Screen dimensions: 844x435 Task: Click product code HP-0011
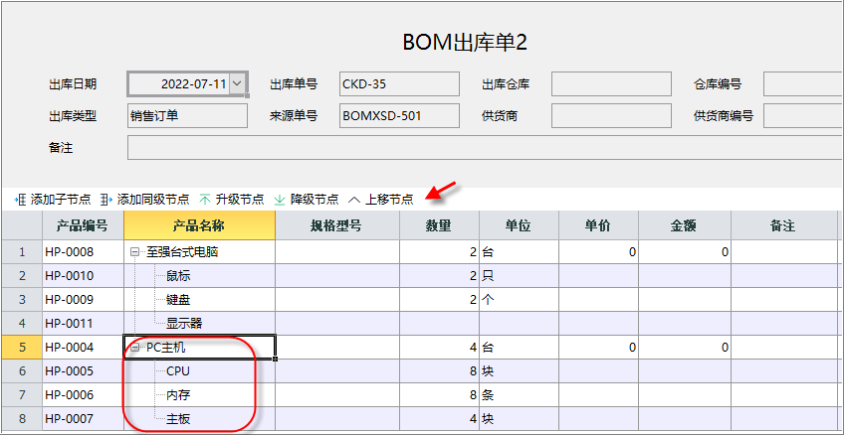[x=70, y=324]
